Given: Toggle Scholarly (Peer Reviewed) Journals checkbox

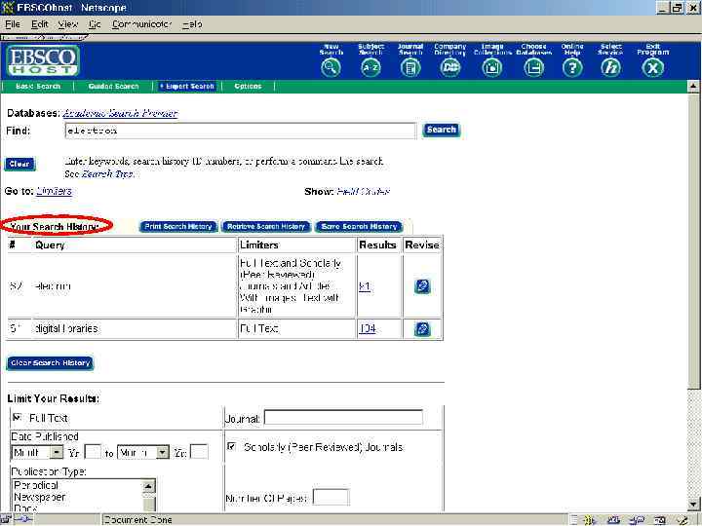Looking at the screenshot, I should (231, 446).
